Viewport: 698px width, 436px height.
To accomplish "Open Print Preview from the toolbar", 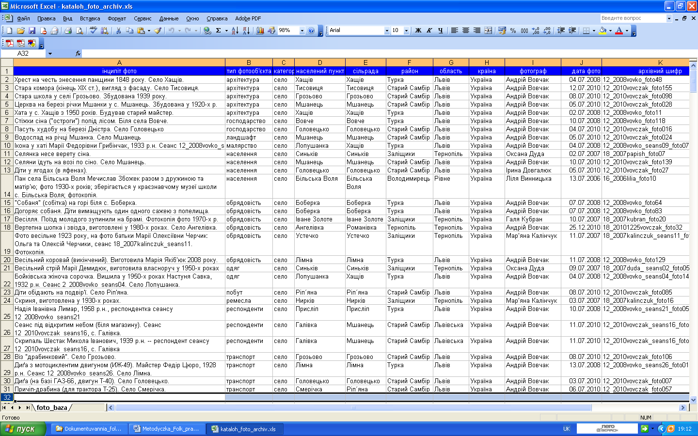I will coord(79,31).
